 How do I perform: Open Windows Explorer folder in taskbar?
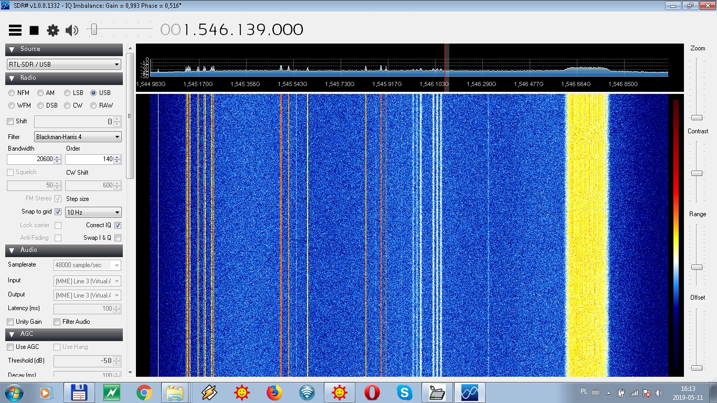coord(176,393)
